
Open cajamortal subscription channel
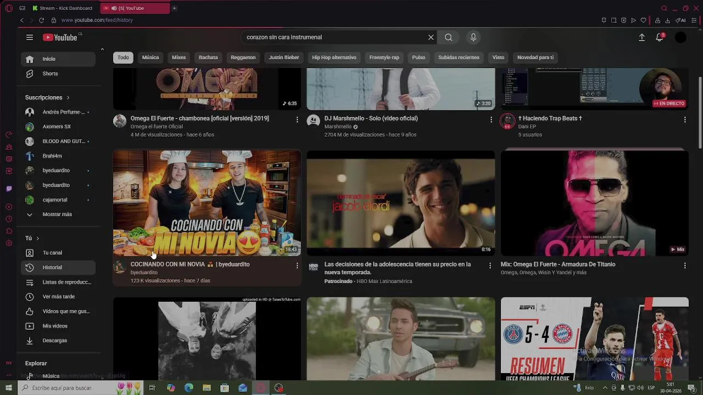58,200
